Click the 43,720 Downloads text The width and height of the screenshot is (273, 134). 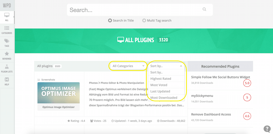pos(202,120)
